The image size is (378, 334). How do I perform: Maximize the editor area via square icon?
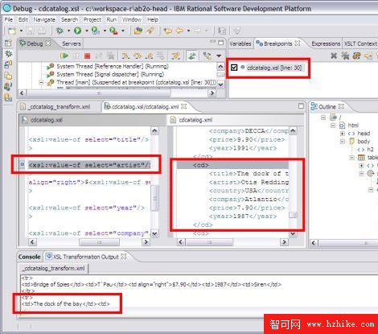click(301, 106)
